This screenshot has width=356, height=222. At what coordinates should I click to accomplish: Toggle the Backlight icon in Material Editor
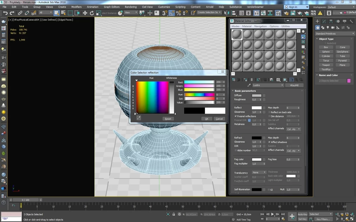coord(303,37)
